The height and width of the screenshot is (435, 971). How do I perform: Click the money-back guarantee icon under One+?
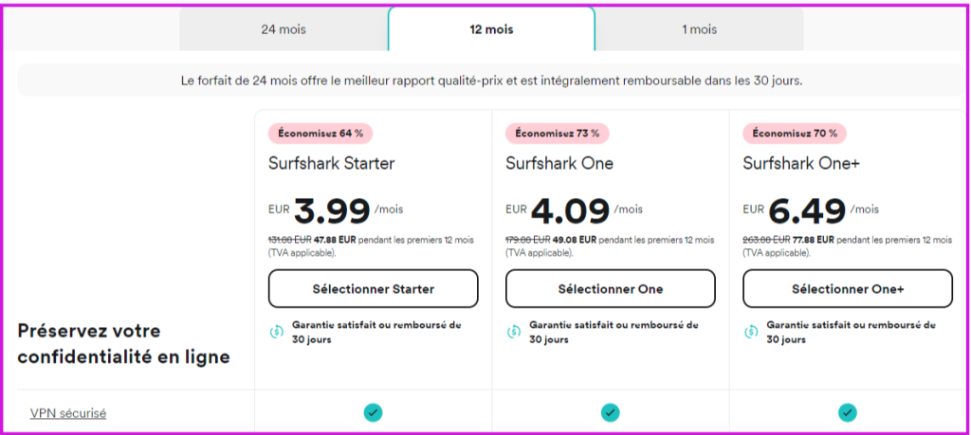point(750,332)
